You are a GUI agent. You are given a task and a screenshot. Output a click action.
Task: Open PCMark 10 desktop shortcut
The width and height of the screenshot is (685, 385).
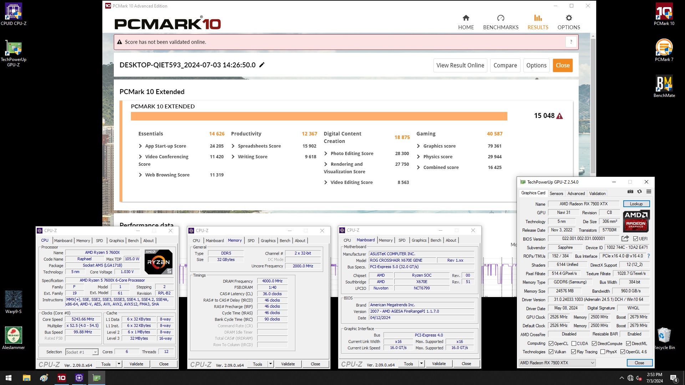coord(664,14)
